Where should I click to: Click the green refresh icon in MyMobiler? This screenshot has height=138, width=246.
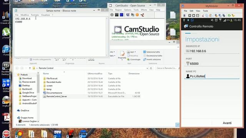(229, 15)
